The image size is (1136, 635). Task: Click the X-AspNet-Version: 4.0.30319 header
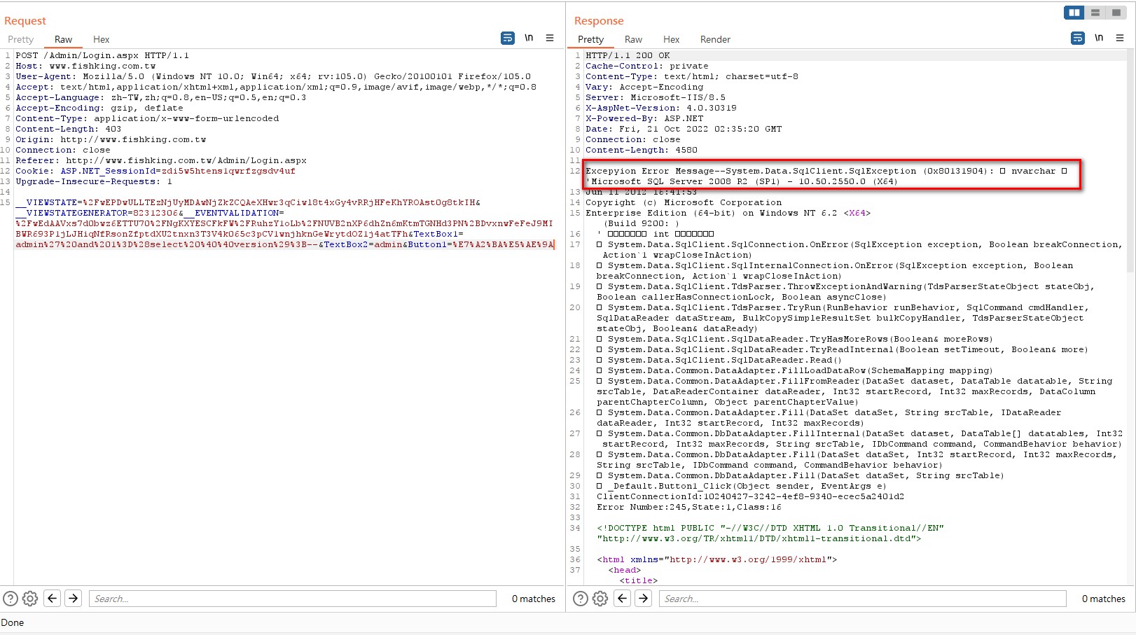tap(661, 108)
